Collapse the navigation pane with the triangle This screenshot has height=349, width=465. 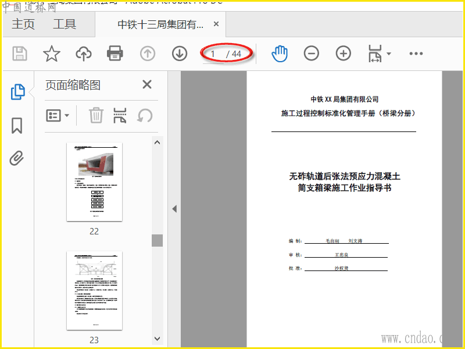coord(174,209)
